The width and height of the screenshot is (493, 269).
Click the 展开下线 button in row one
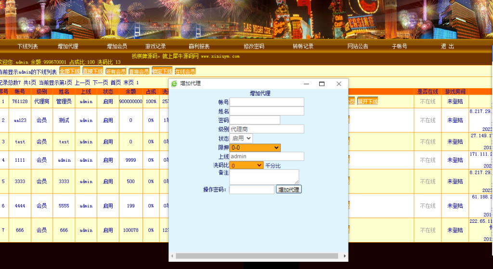coord(367,101)
